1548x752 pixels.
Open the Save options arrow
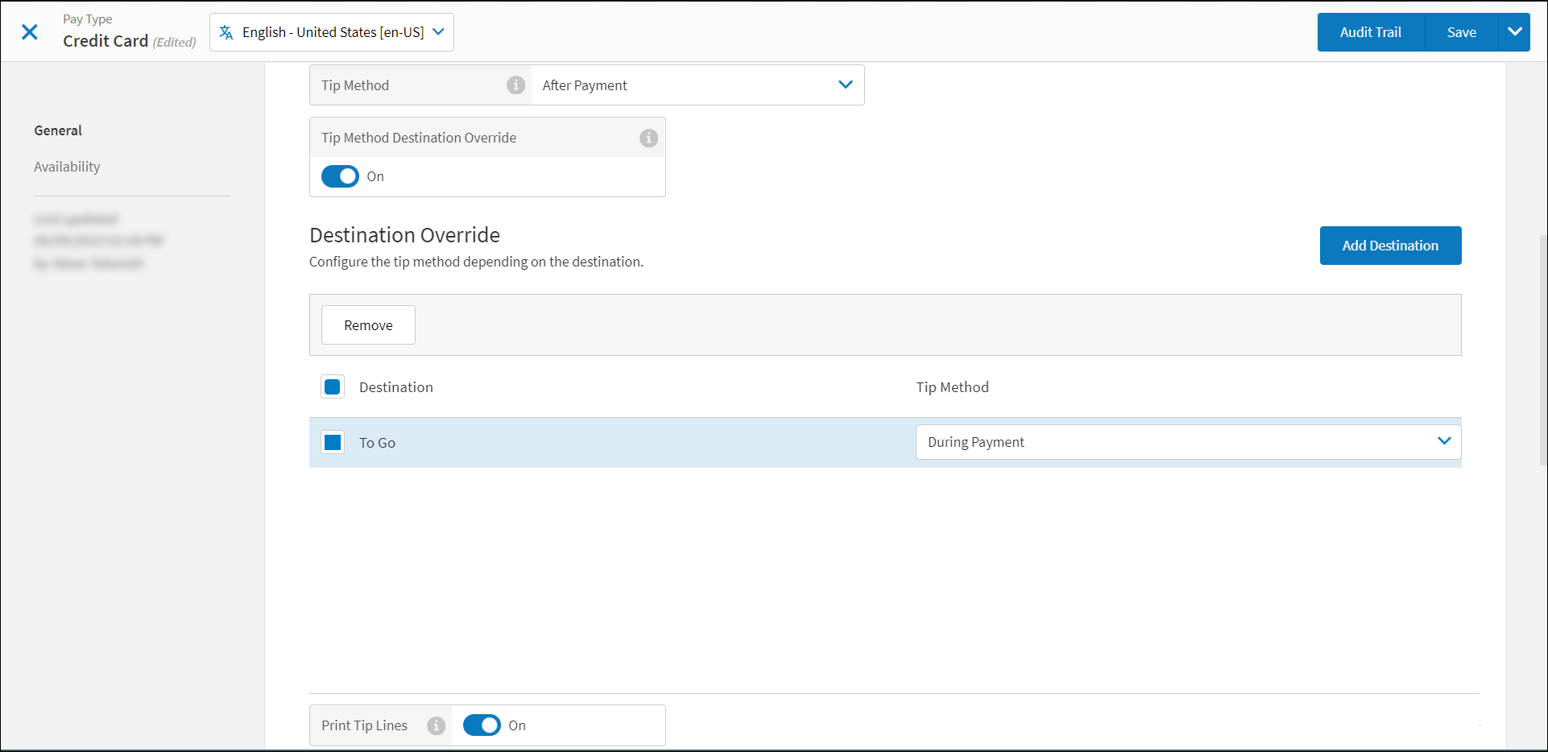coord(1514,32)
